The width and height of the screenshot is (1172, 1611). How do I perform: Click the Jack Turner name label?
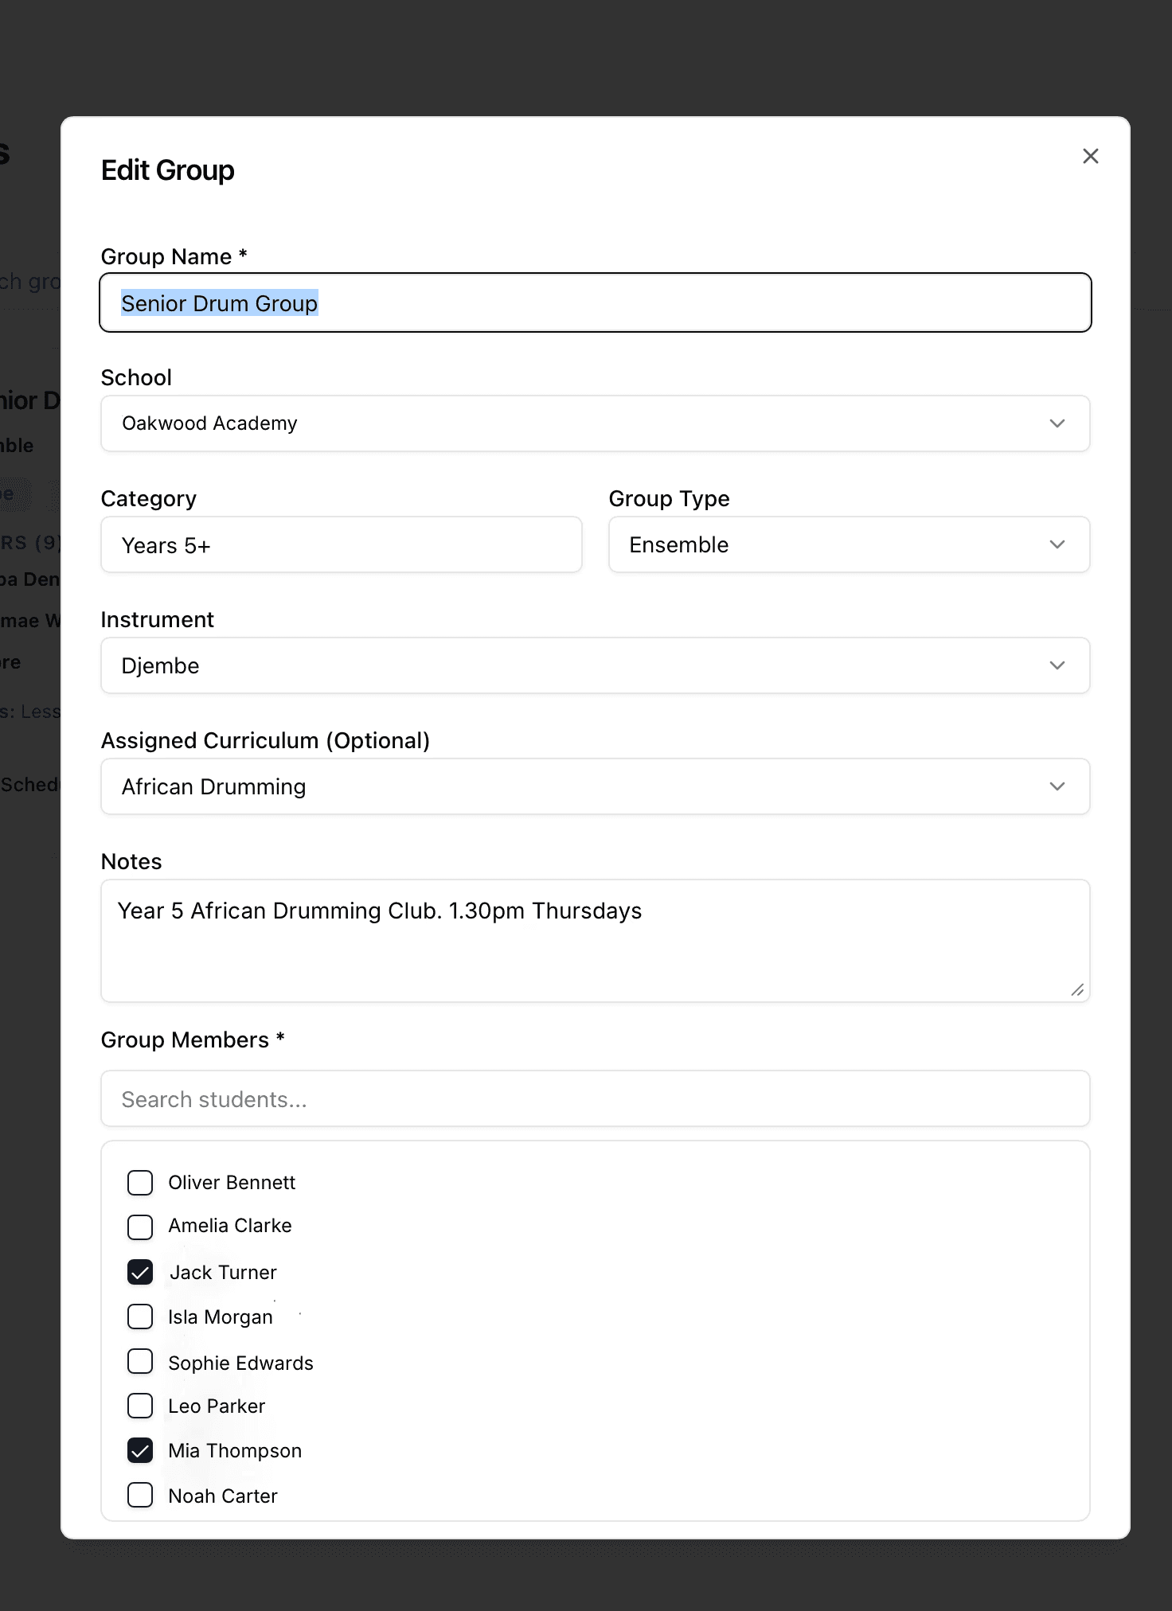223,1273
